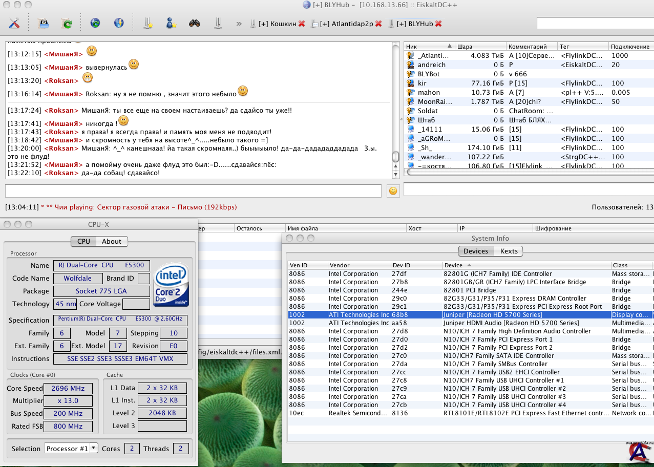654x467 pixels.
Task: Open favorite users icon with star
Action: pyautogui.click(x=171, y=23)
